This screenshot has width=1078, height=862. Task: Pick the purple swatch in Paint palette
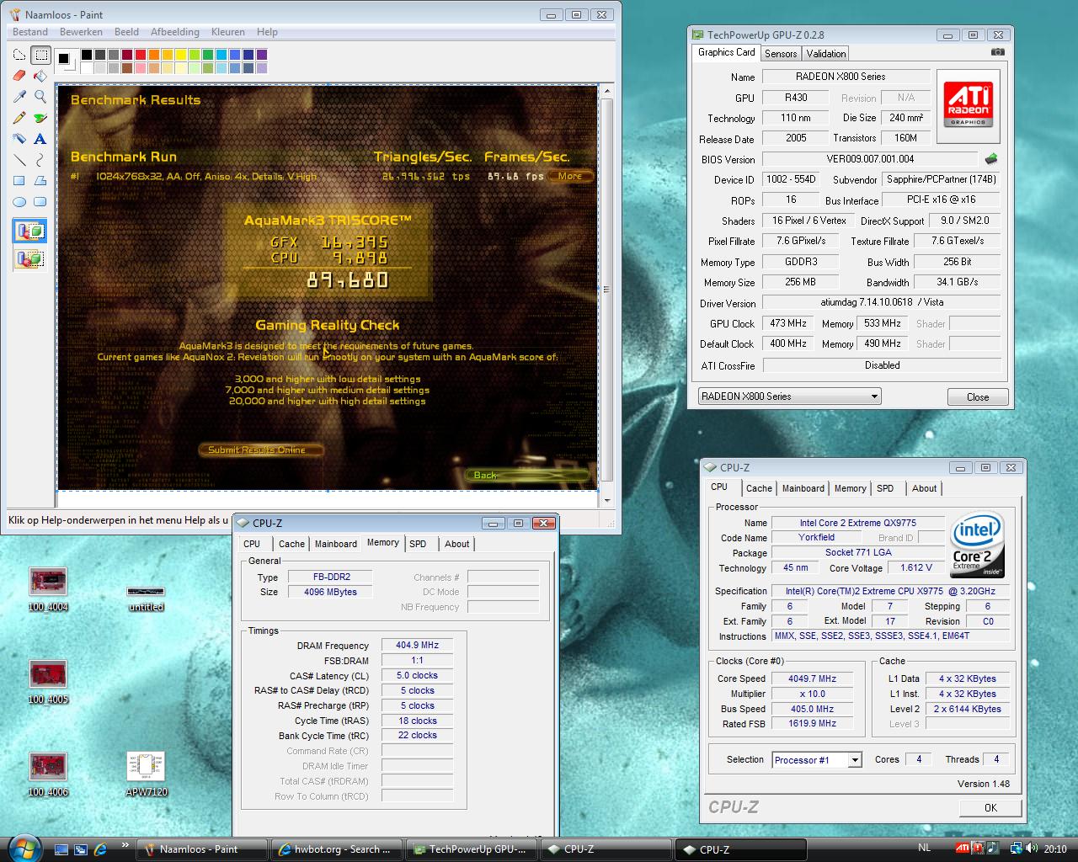(x=261, y=55)
